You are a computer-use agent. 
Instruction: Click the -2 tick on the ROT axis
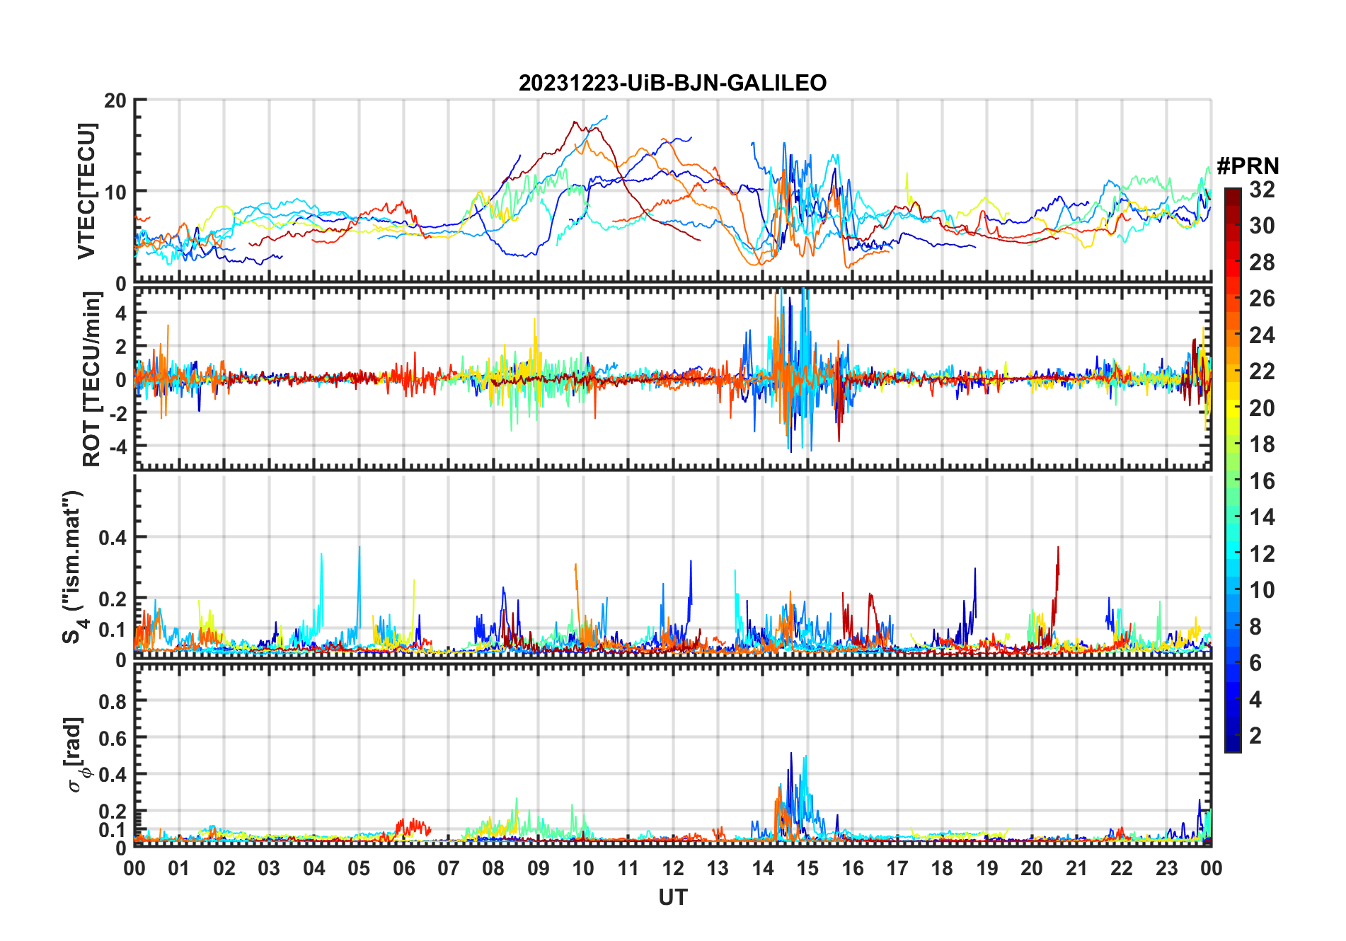click(x=117, y=413)
